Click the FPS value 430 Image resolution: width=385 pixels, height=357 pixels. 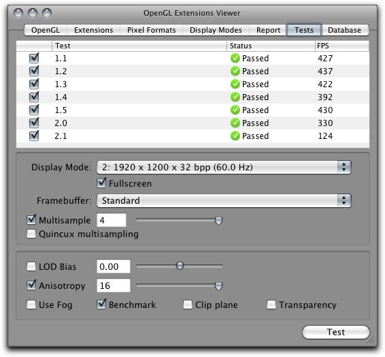325,110
